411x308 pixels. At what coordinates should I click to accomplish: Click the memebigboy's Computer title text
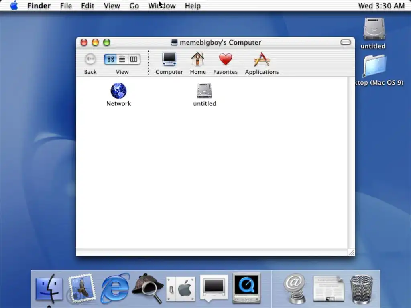(220, 42)
